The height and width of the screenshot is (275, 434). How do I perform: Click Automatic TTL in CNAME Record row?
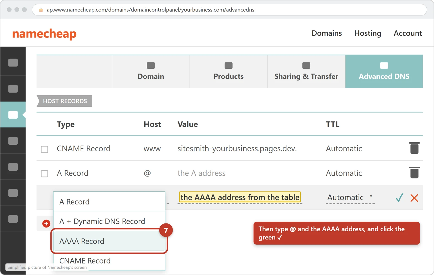point(344,148)
